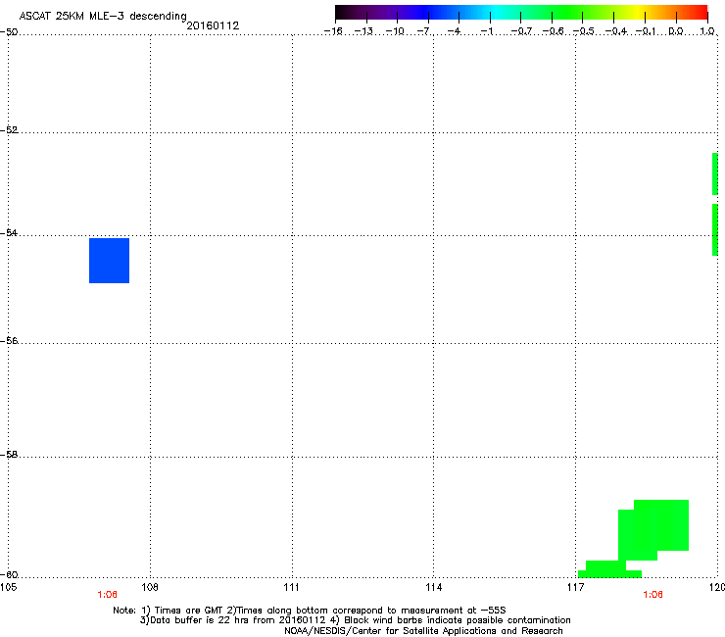Click the green section of the color scale

[568, 12]
